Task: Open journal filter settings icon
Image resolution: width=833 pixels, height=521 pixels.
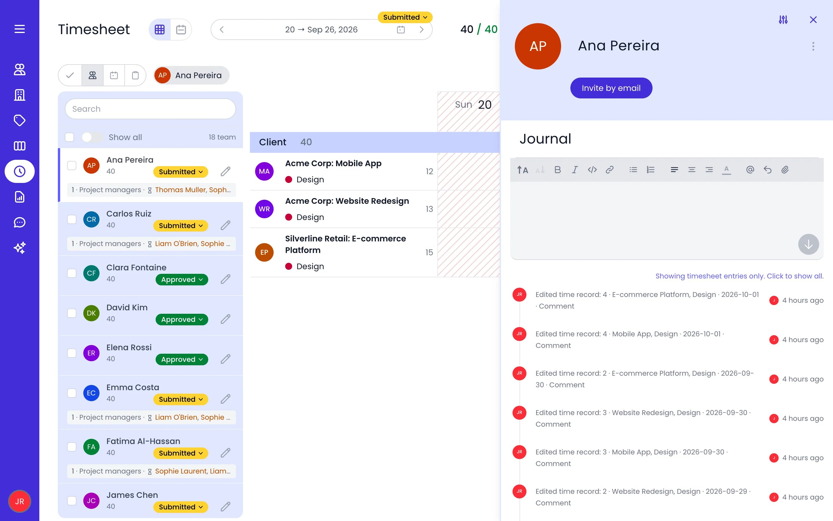Action: 783,20
